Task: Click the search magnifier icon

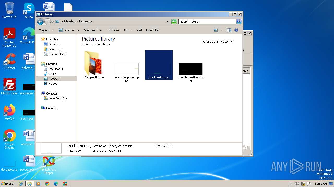Action: (239, 22)
